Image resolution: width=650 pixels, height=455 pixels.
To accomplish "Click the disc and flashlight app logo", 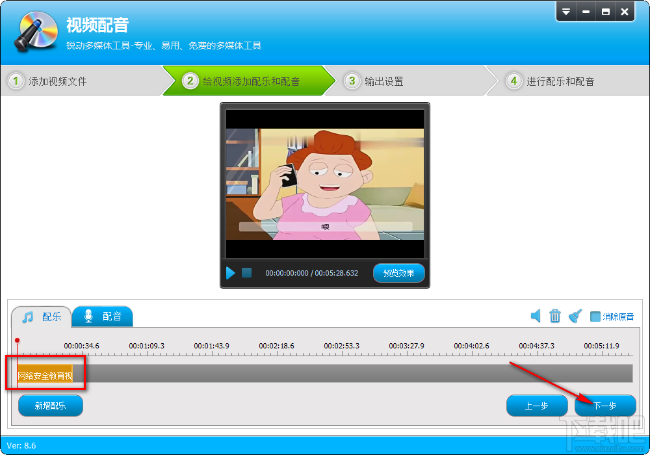I will [x=36, y=31].
